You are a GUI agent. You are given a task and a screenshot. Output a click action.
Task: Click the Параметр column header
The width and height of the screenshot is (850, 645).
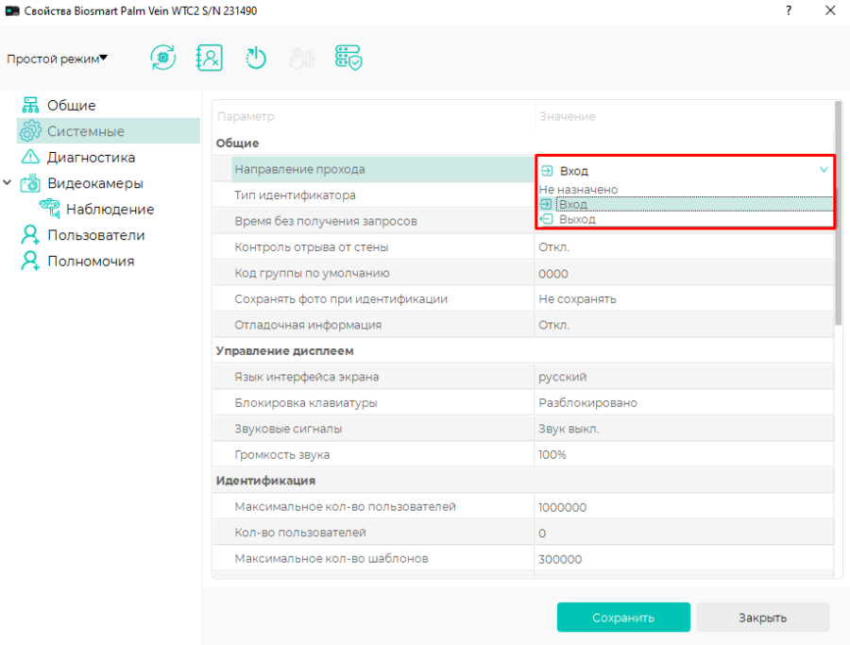[x=246, y=116]
